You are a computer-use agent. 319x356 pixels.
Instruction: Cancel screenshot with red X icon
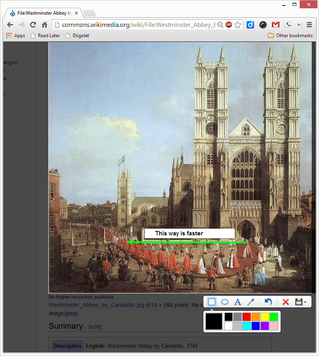click(x=286, y=302)
